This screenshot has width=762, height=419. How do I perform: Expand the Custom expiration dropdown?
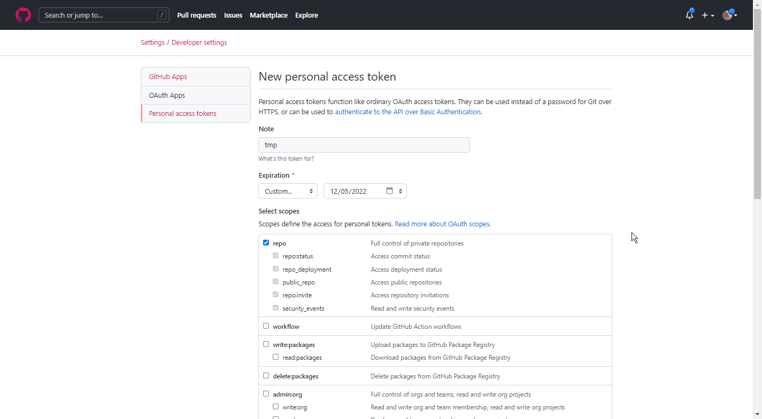click(x=288, y=191)
